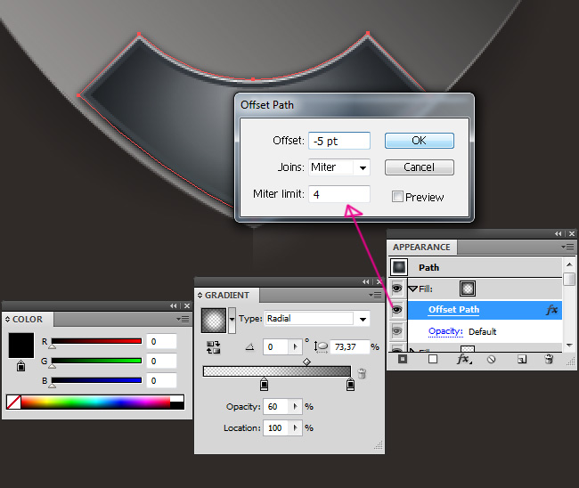Click OK in the Offset Path dialog
The image size is (579, 488).
tap(420, 141)
